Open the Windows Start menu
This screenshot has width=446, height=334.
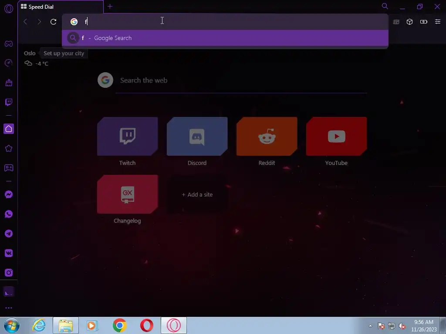click(x=12, y=325)
